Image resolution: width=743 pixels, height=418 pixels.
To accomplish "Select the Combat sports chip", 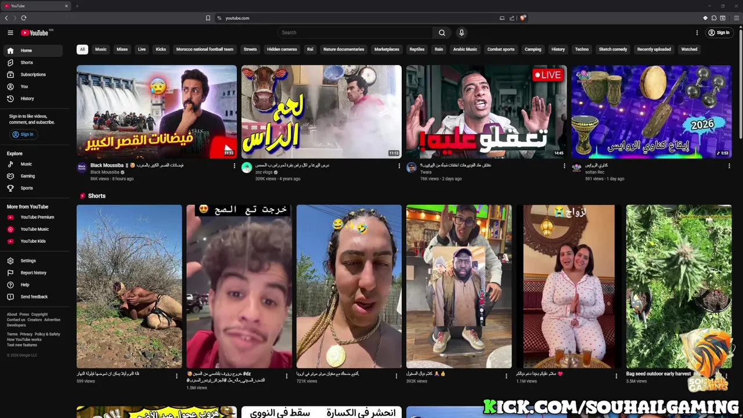I will coord(501,49).
